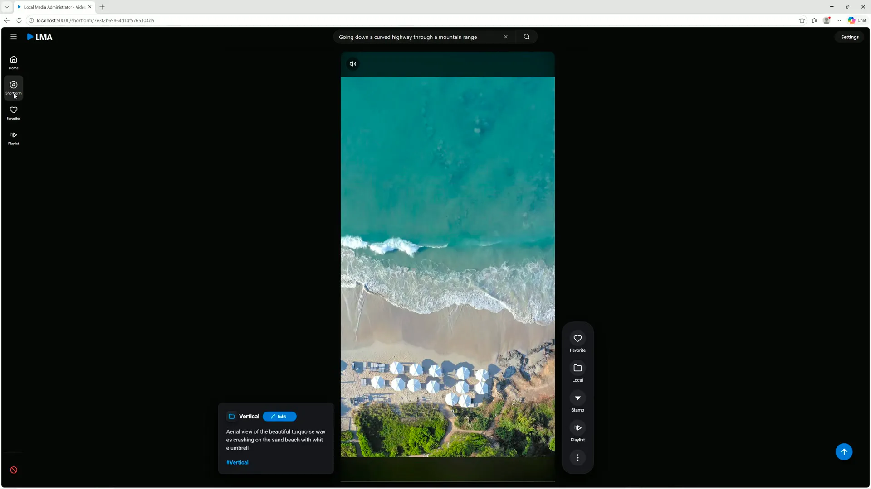Open browser settings and more menu
The width and height of the screenshot is (871, 489).
click(839, 20)
